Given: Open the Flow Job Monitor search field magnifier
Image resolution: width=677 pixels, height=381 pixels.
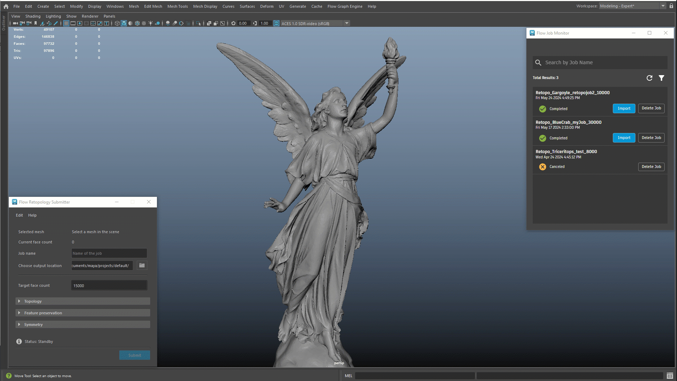Looking at the screenshot, I should [x=538, y=62].
